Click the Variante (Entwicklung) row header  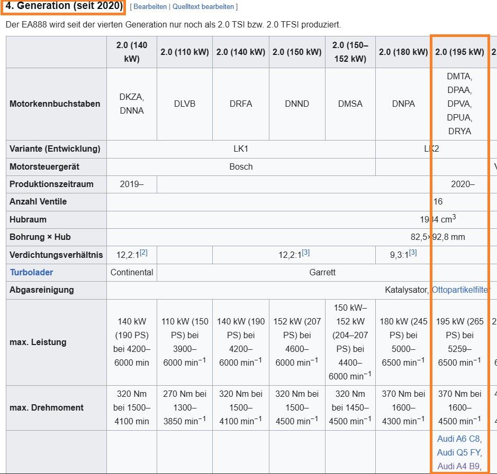pyautogui.click(x=57, y=148)
